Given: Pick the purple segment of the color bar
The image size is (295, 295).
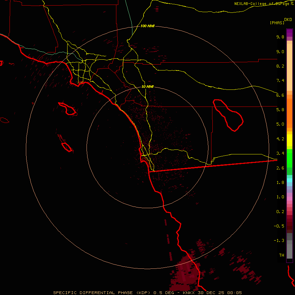Looking at the screenshot, I should pyautogui.click(x=289, y=33).
